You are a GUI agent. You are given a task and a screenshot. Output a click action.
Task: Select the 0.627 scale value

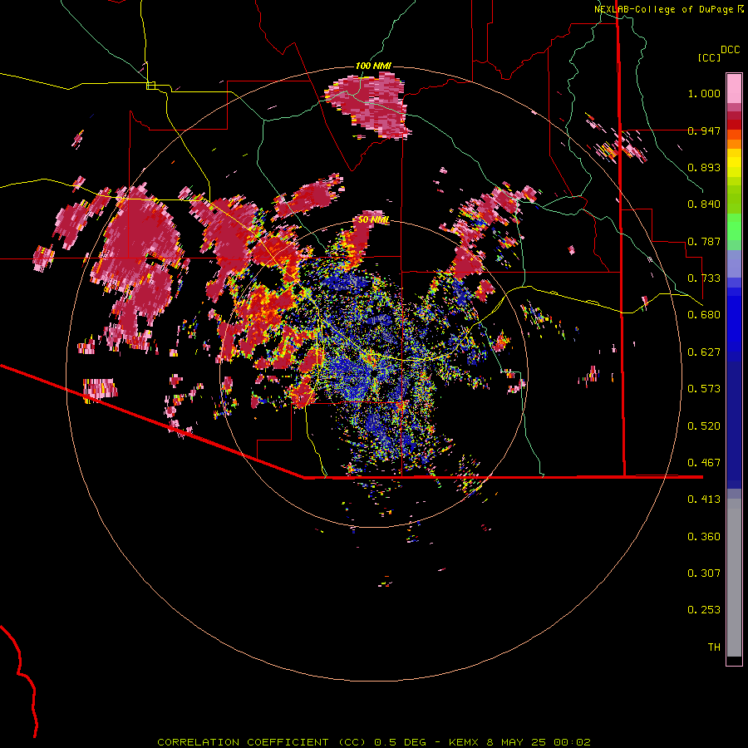tap(704, 352)
